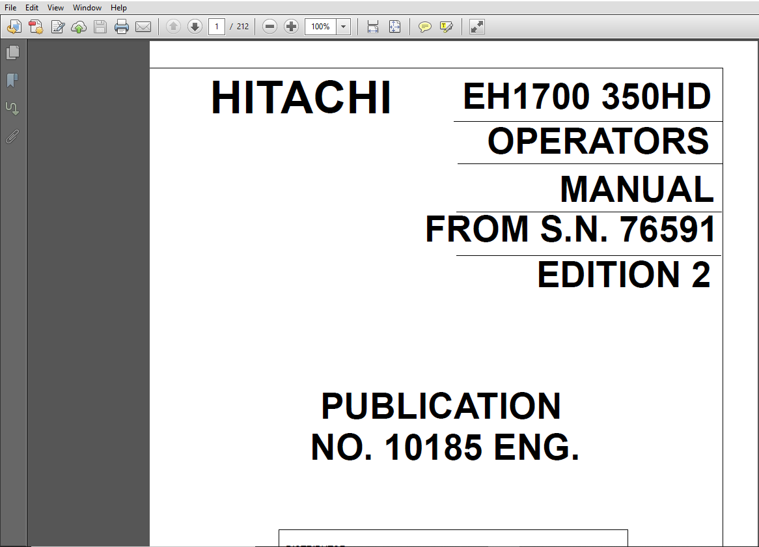Click the Email envelope icon

[143, 27]
